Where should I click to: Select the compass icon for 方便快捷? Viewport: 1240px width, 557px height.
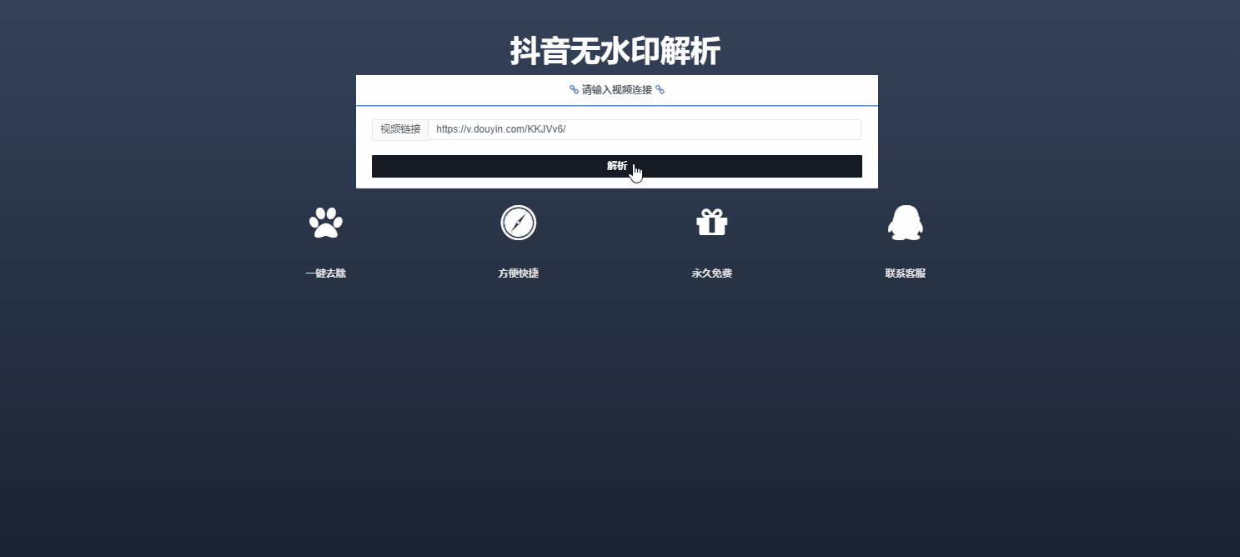(518, 222)
